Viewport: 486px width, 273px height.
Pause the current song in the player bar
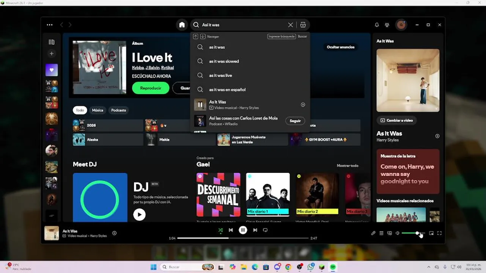(x=243, y=230)
